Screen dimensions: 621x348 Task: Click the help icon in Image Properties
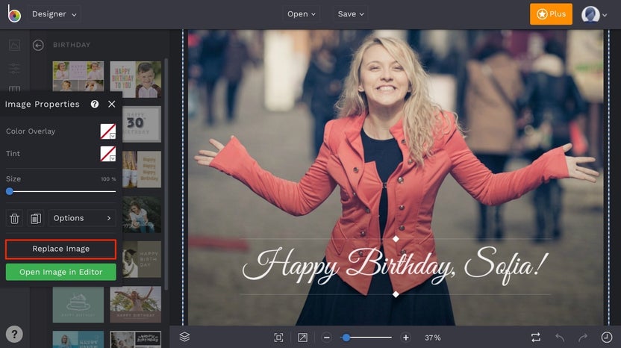pos(95,105)
